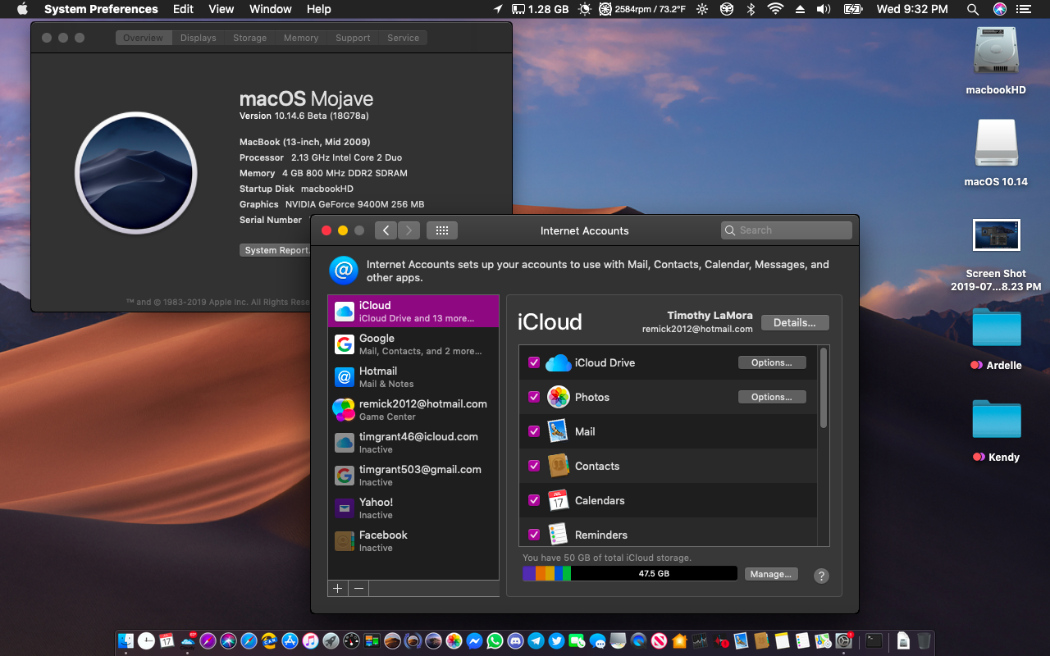Open the Apple menu
This screenshot has width=1050, height=656.
pyautogui.click(x=22, y=9)
